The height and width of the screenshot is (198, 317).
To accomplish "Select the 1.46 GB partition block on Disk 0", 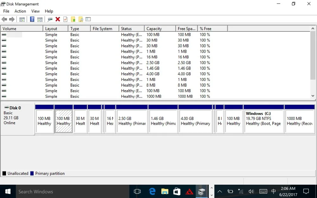I will tap(163, 119).
